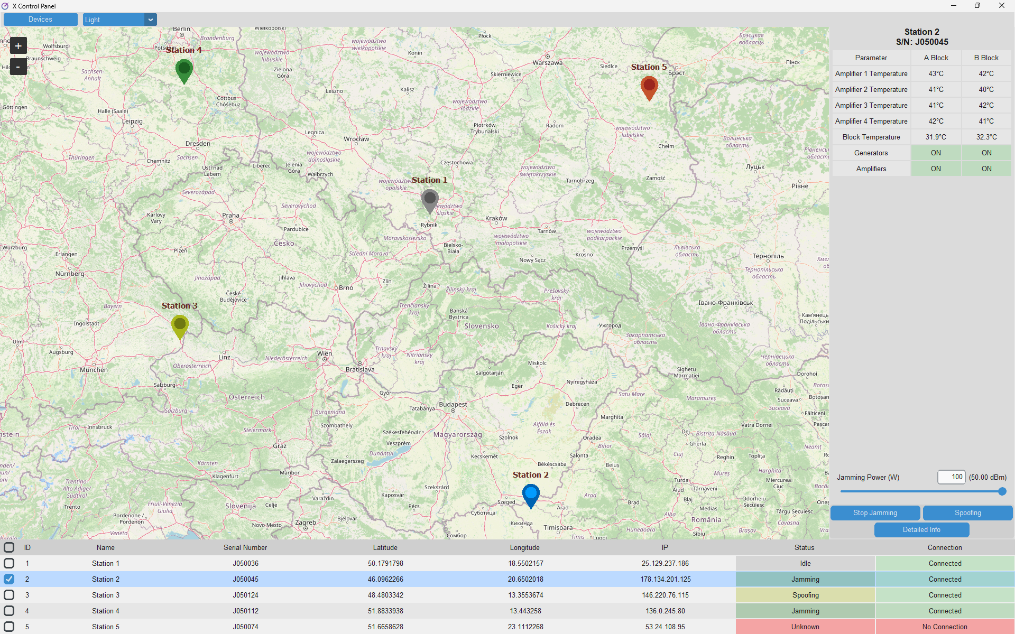
Task: Click the Longitude column header
Action: pos(525,547)
